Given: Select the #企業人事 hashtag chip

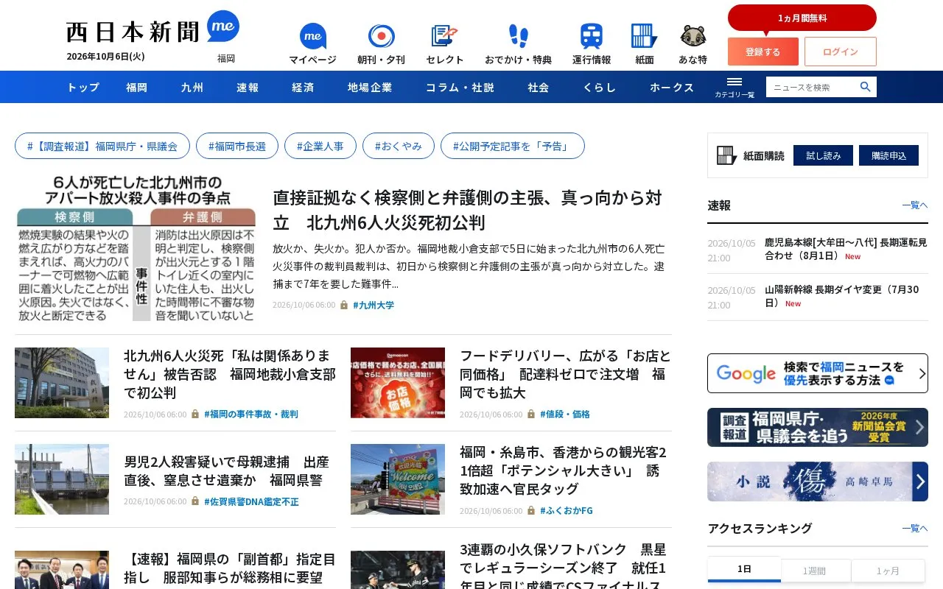Looking at the screenshot, I should pyautogui.click(x=320, y=146).
